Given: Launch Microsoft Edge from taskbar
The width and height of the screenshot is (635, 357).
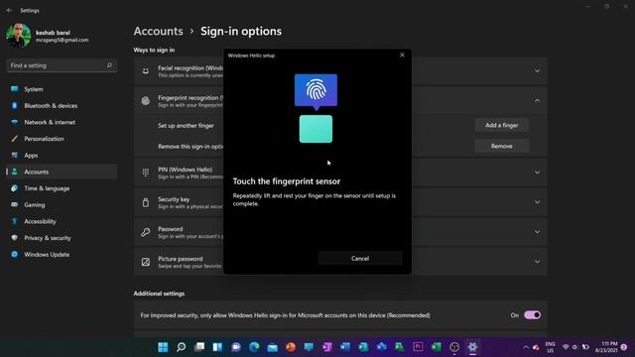Looking at the screenshot, I should click(254, 347).
